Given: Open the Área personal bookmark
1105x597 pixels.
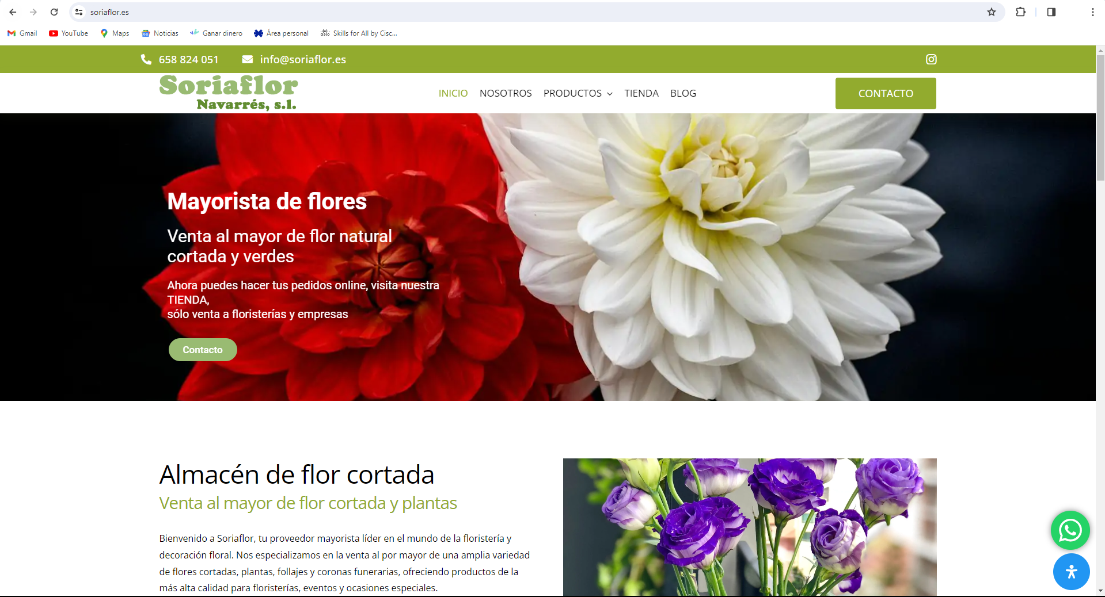Looking at the screenshot, I should pos(282,33).
